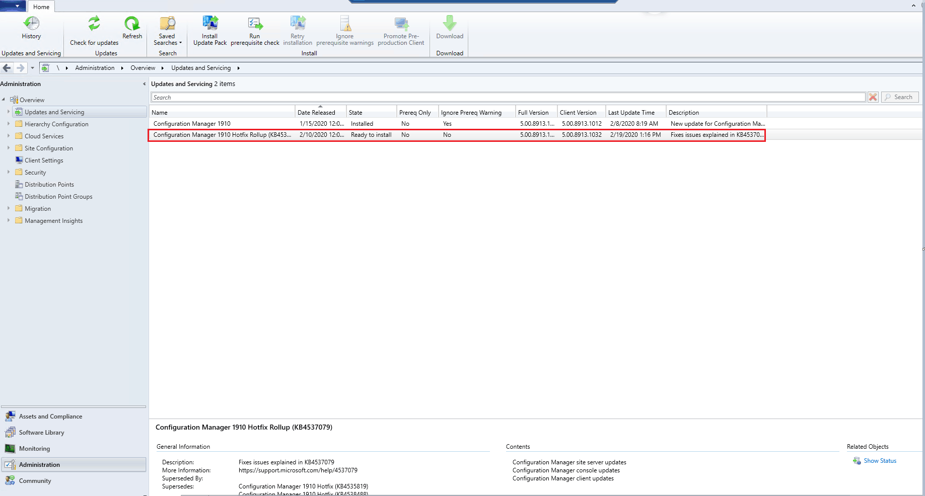Screen dimensions: 925x496
Task: Click Administration in breadcrumb path
Action: click(95, 68)
